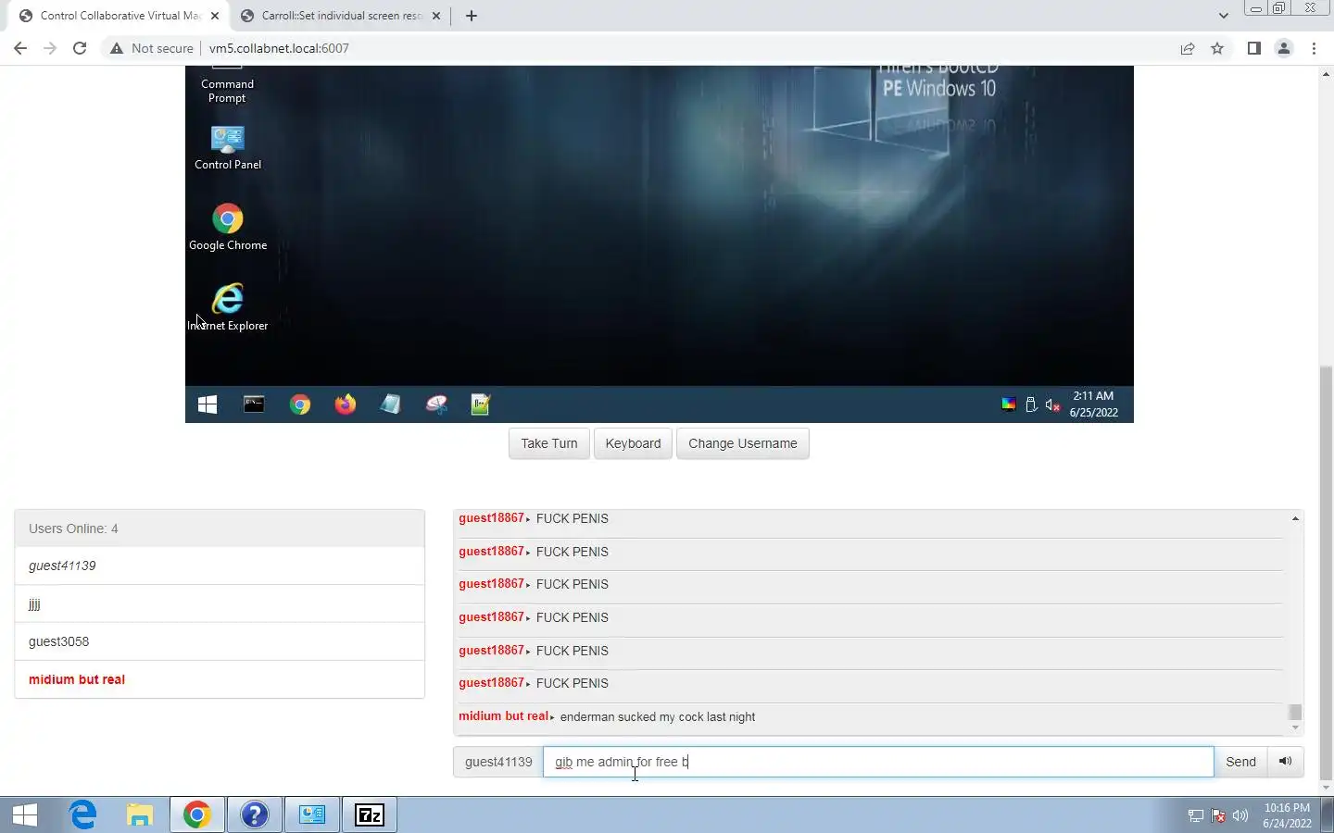Click the colorful VM tray icon
The height and width of the screenshot is (833, 1334).
click(1009, 404)
